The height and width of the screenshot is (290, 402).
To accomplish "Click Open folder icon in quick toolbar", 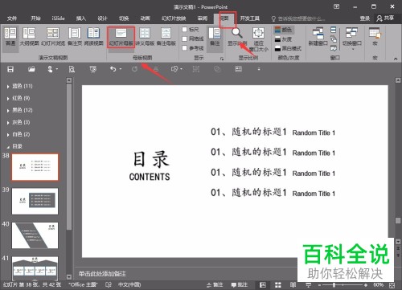I will pos(31,69).
